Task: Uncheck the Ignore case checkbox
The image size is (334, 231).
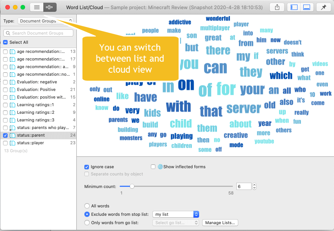Action: point(87,167)
